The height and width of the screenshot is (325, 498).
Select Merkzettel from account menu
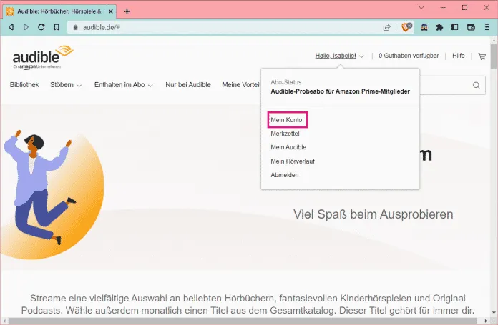pyautogui.click(x=285, y=134)
